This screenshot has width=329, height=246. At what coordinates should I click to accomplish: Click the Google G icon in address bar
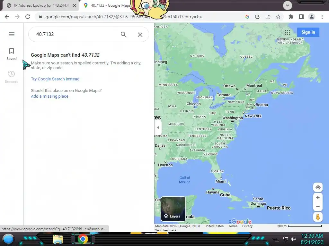pos(247,17)
